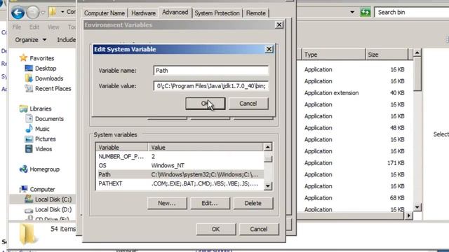Viewport: 449px width, 252px height.
Task: Click the 68 KB Application file row
Action: click(x=354, y=197)
